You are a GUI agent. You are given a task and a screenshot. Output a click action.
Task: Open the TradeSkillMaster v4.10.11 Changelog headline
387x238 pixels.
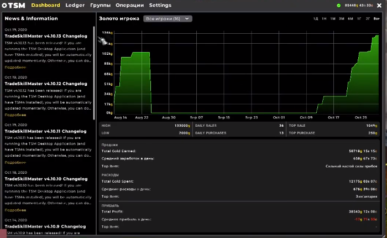coord(46,132)
